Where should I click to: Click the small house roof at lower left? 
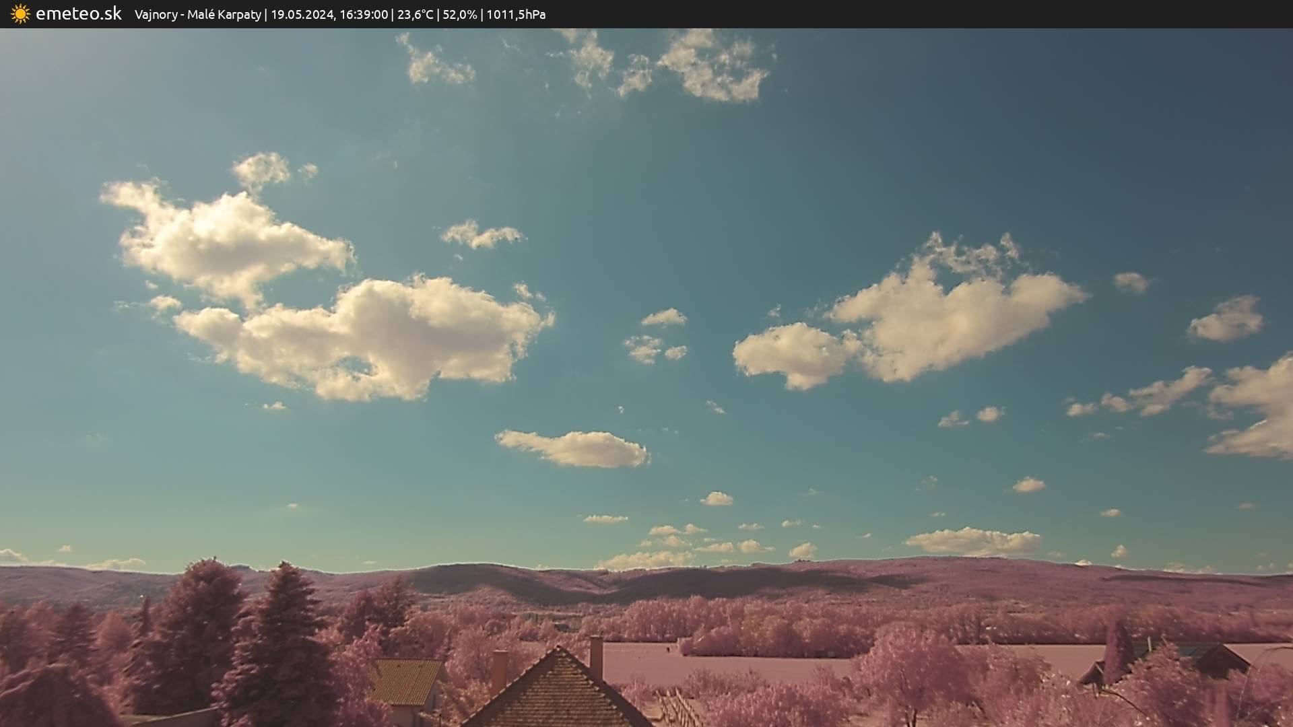(406, 681)
